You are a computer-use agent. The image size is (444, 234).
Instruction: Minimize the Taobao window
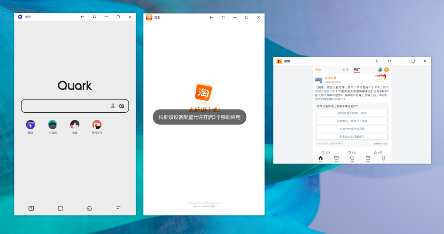tap(235, 17)
